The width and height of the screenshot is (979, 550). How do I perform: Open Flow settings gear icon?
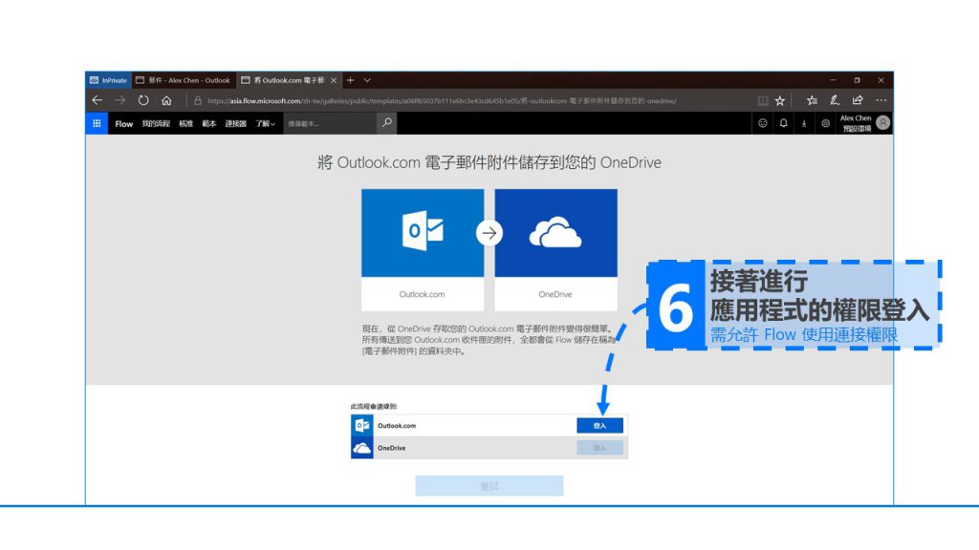coord(825,123)
